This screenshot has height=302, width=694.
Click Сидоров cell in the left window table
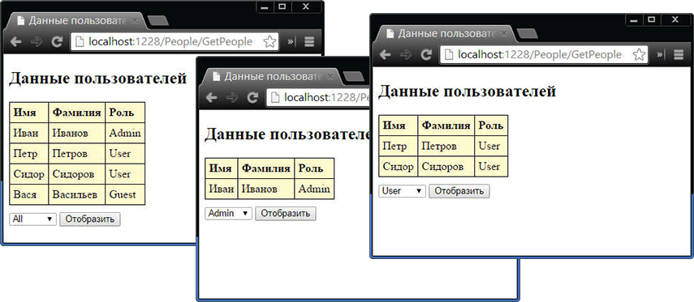(x=76, y=174)
